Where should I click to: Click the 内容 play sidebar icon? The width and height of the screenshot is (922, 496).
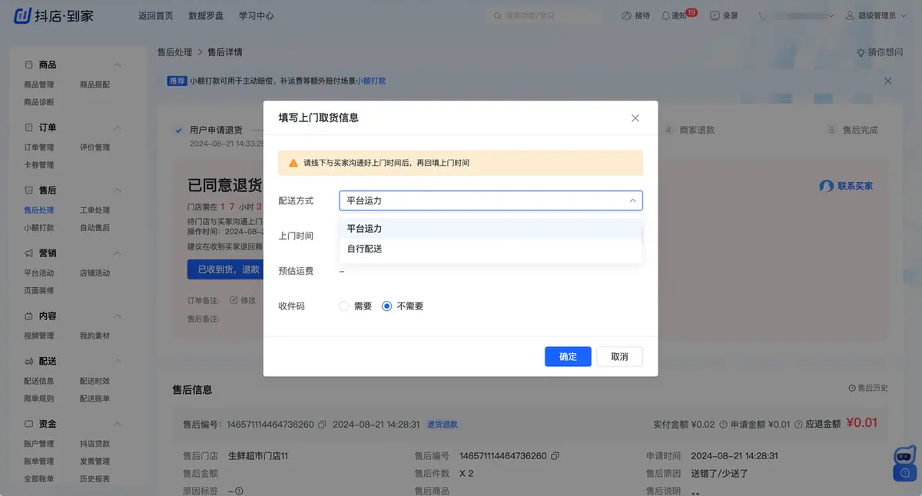(x=28, y=316)
